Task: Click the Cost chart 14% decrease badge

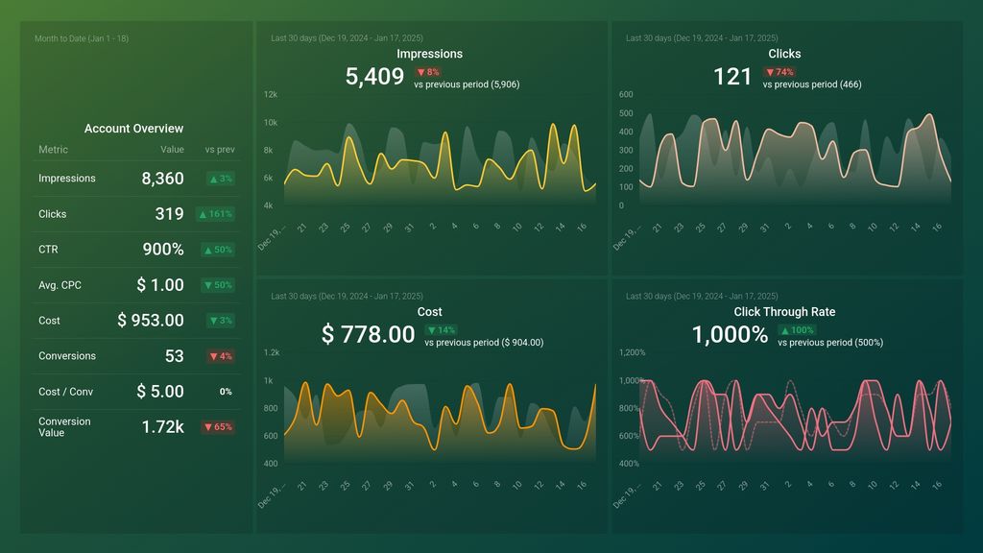Action: [442, 330]
